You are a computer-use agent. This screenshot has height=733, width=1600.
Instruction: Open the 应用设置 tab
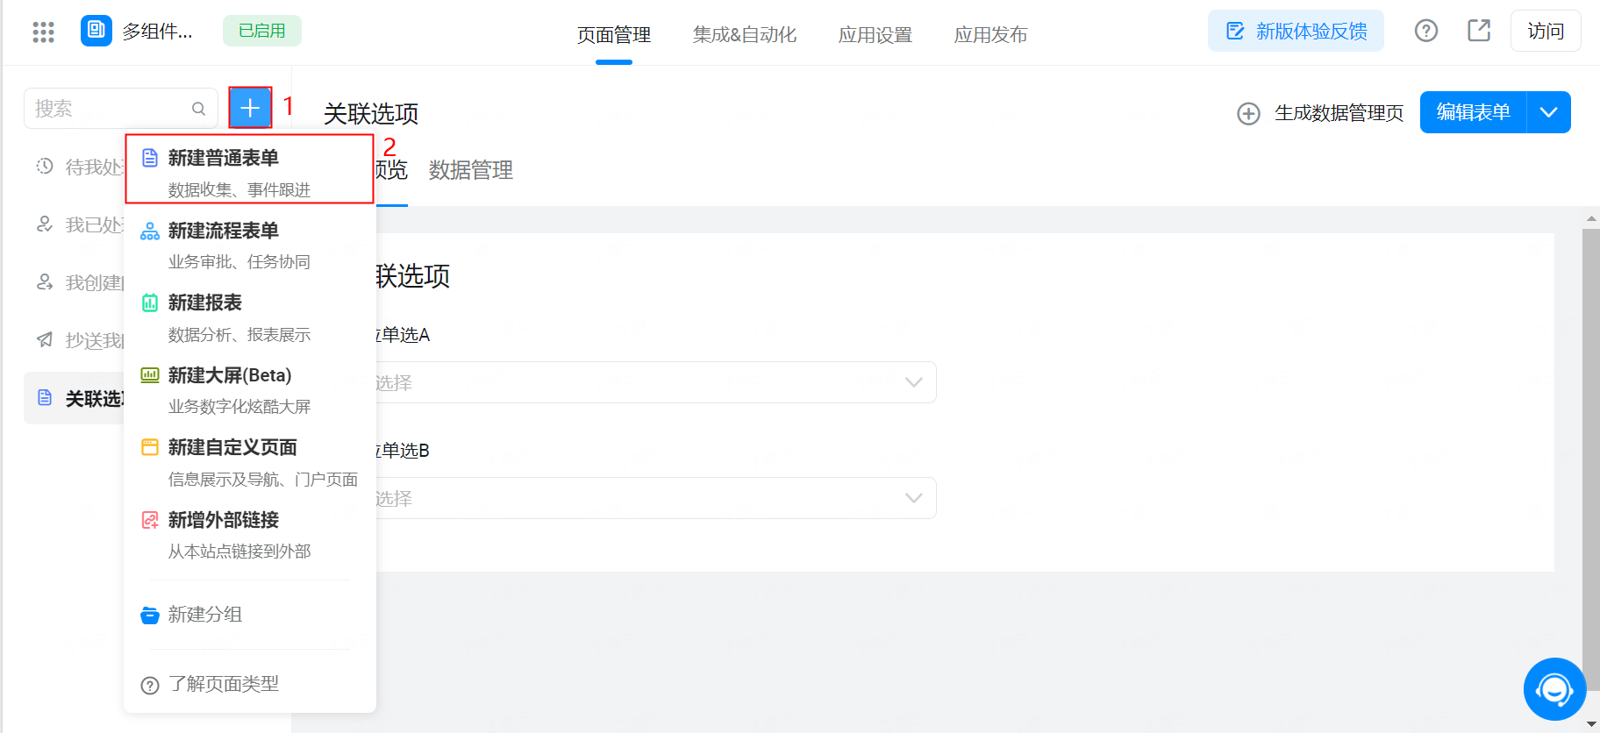pyautogui.click(x=875, y=35)
